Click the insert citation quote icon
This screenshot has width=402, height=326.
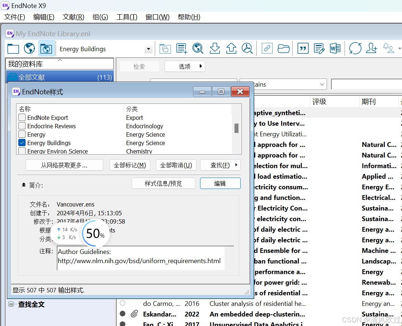303,48
